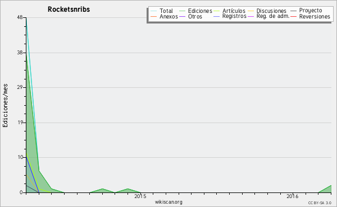Click the cyan Total legend line swatch
The image size is (337, 207).
tap(154, 11)
